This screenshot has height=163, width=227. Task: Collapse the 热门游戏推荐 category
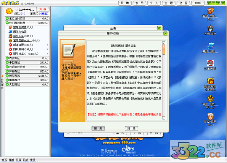(x=27, y=23)
